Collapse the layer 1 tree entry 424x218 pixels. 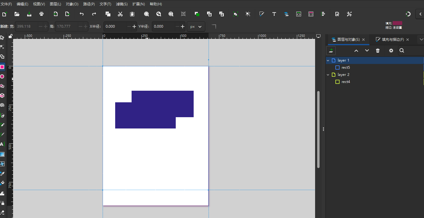328,60
